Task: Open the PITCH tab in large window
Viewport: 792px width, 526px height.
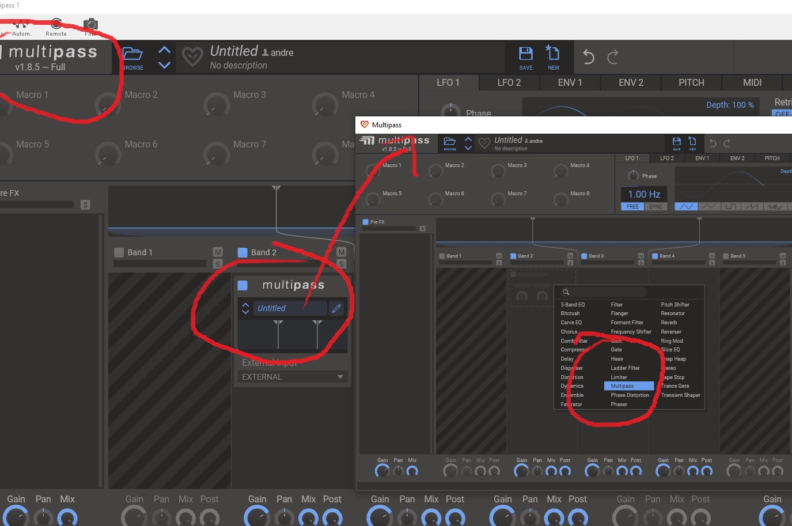Action: 691,82
